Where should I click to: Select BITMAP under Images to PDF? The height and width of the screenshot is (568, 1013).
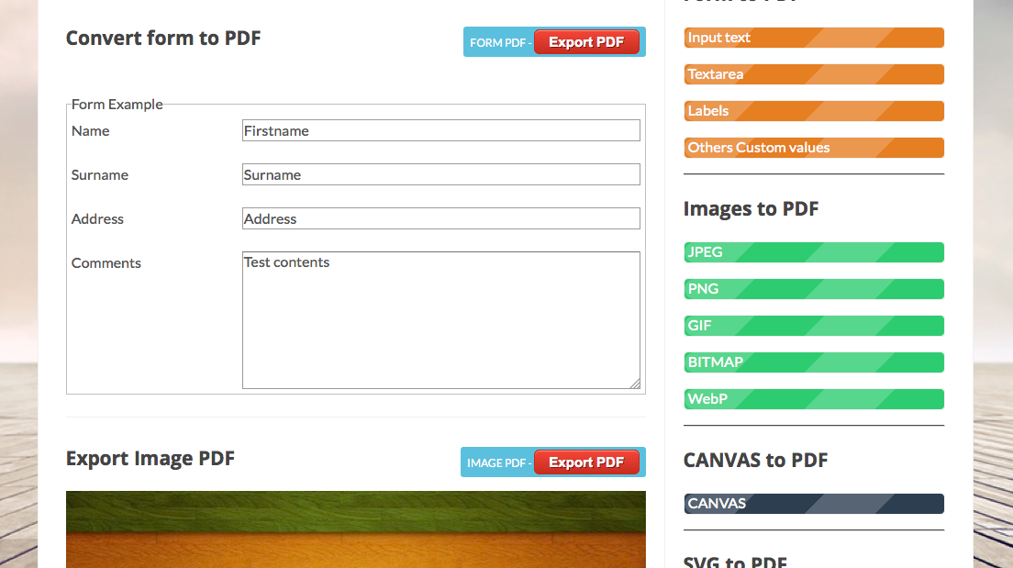pyautogui.click(x=813, y=362)
